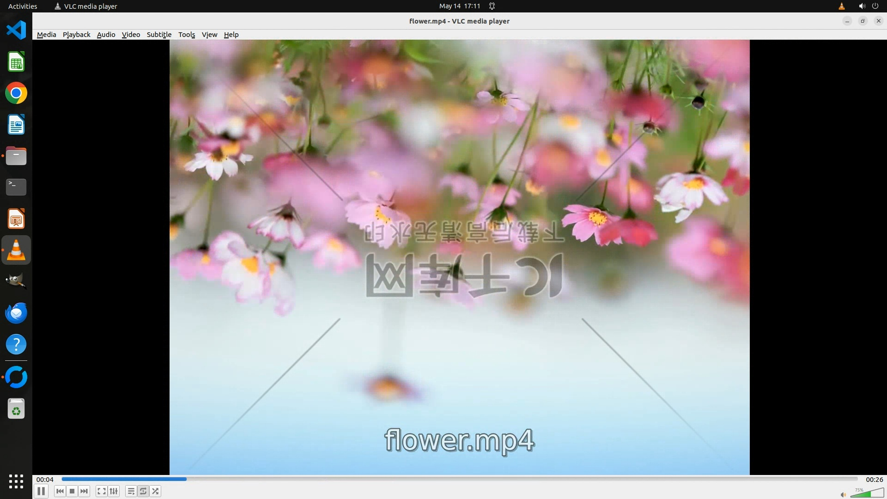887x499 pixels.
Task: Toggle loop repeat mode button
Action: coord(143,491)
